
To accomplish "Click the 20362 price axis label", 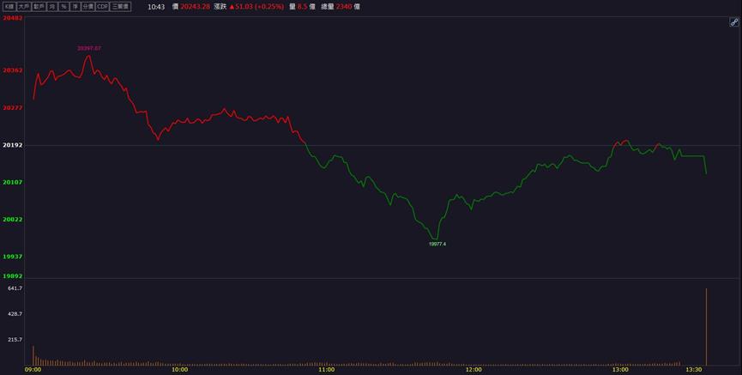I will point(13,70).
